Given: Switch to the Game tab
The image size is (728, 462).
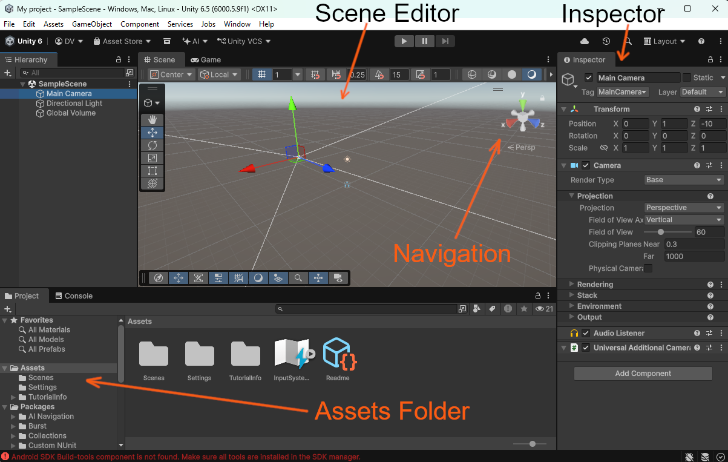Looking at the screenshot, I should point(206,60).
